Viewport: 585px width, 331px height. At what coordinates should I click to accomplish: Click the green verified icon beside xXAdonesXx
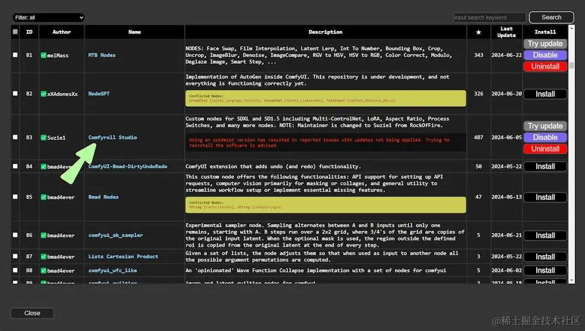pyautogui.click(x=44, y=94)
